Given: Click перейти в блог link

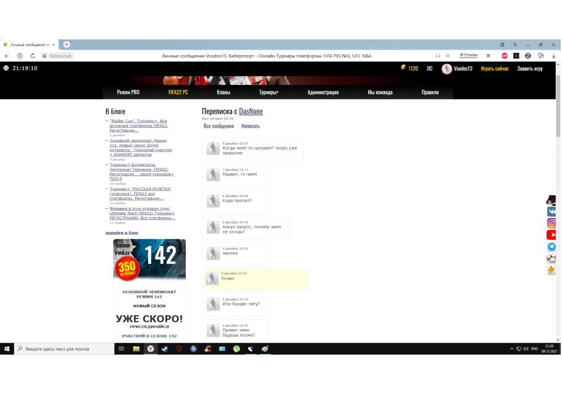Looking at the screenshot, I should pyautogui.click(x=122, y=232).
